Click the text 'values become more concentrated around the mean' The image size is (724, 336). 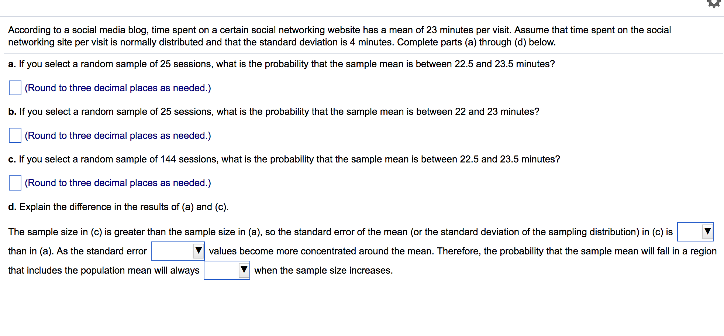pyautogui.click(x=321, y=251)
